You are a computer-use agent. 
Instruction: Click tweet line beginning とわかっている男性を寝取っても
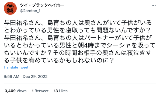(x=77, y=30)
